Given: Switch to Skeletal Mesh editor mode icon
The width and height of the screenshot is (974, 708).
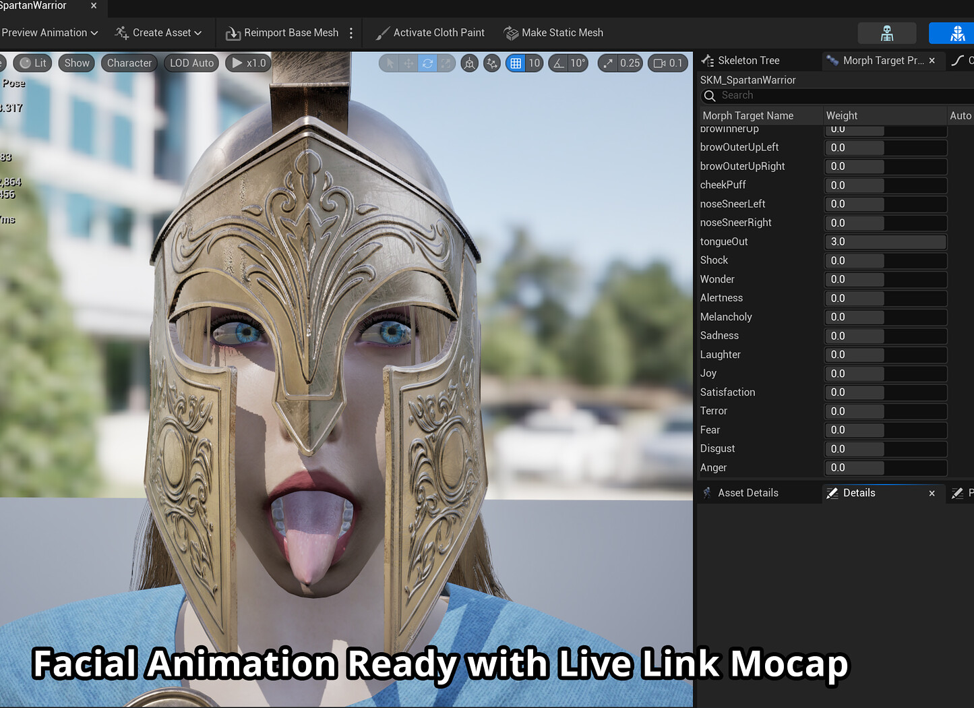Looking at the screenshot, I should [x=957, y=33].
